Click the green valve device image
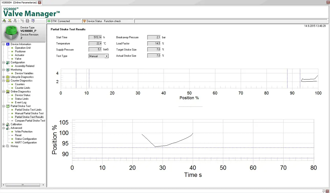Screen dimensions: 330x193 11,32
